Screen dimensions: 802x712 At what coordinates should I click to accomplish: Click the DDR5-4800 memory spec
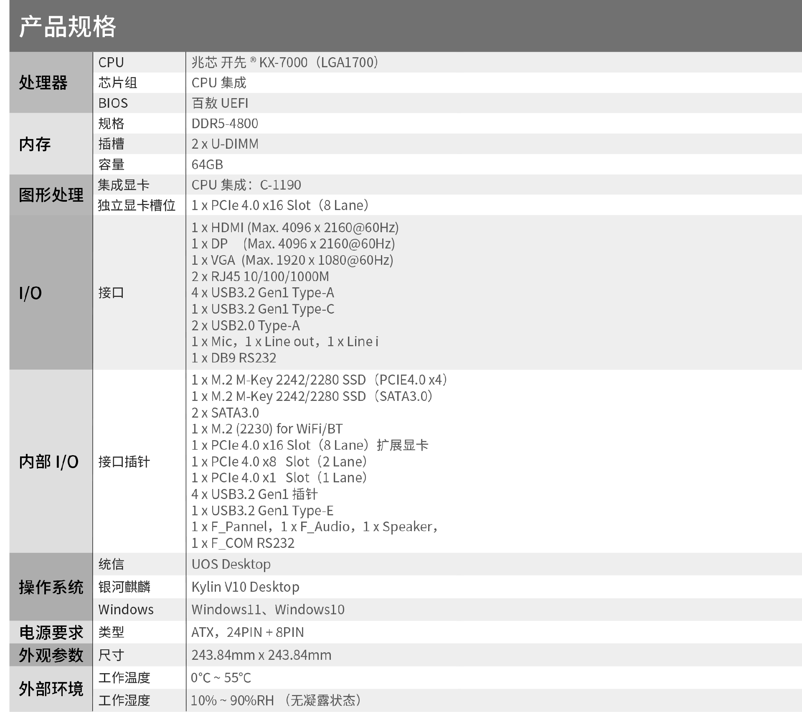[225, 124]
